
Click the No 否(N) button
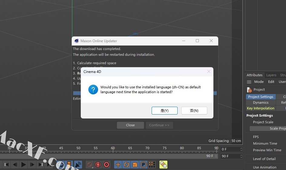coord(194,111)
